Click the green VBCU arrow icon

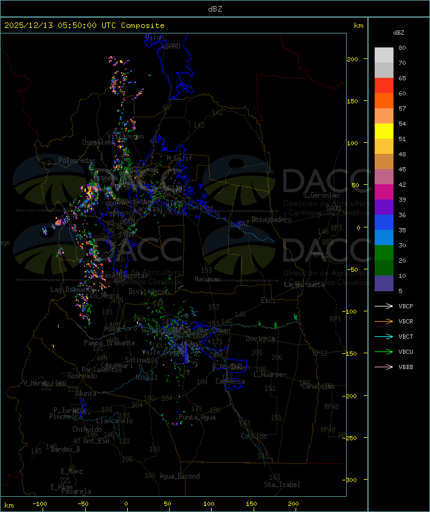(x=384, y=351)
